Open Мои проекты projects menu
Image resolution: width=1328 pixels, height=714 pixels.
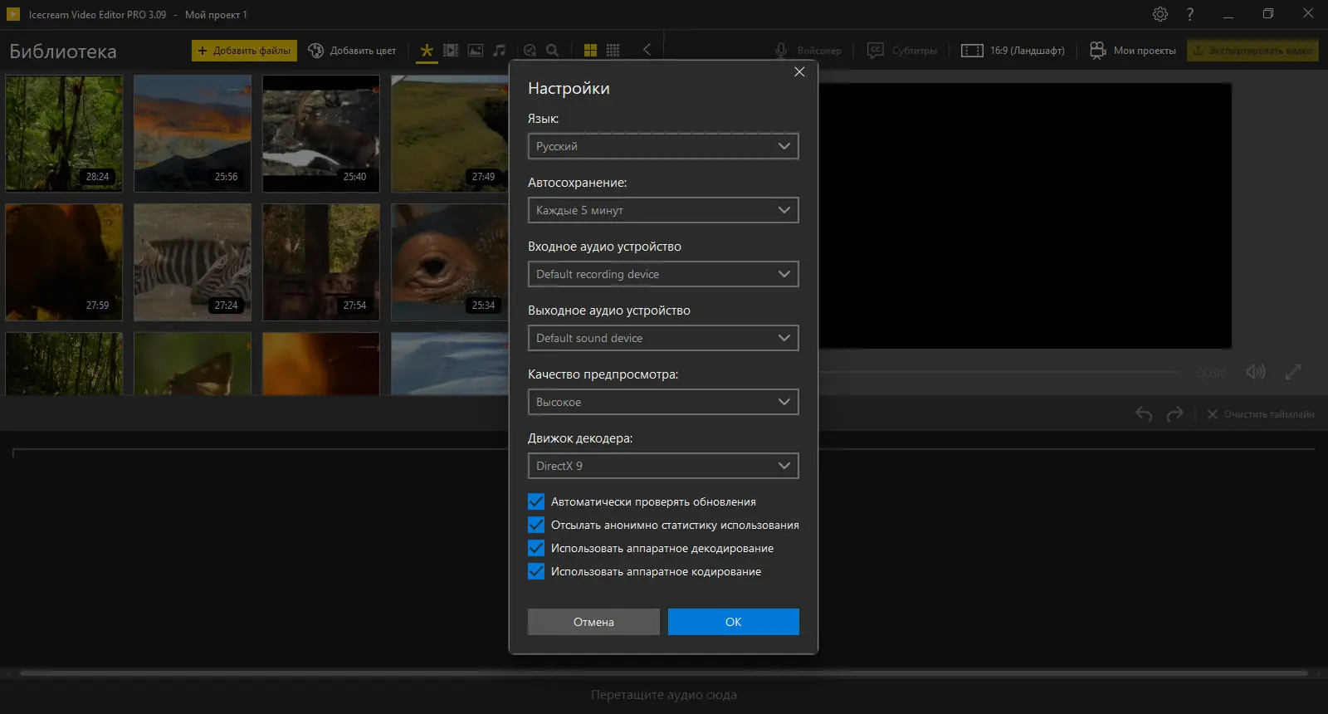pos(1133,51)
